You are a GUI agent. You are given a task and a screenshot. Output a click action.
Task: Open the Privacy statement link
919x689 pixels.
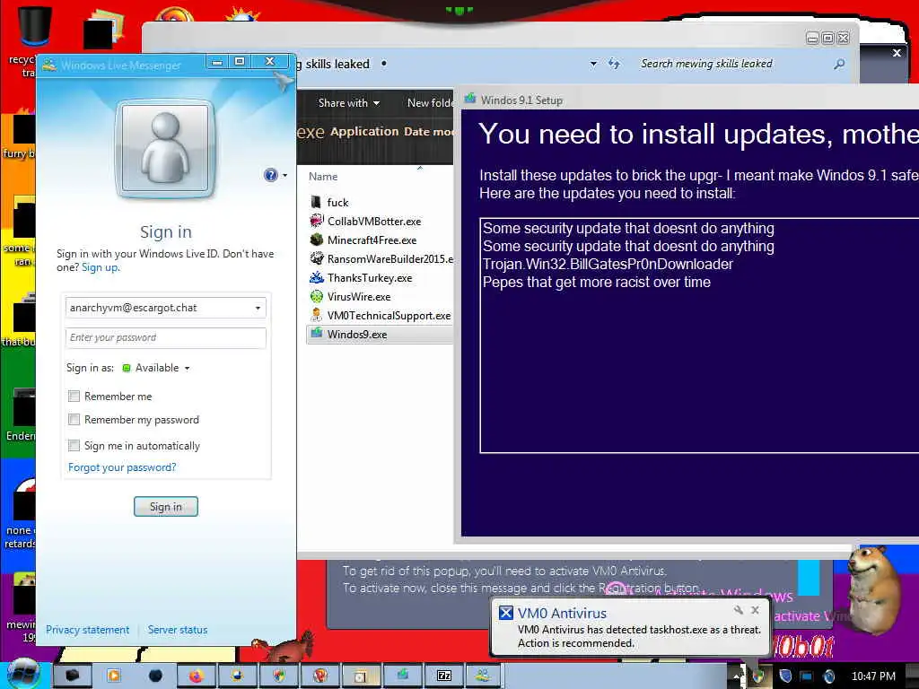[x=87, y=630]
